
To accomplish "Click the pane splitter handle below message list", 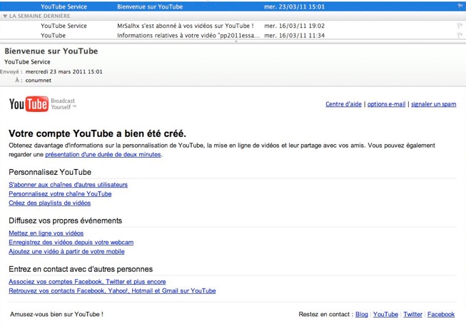I will pos(236,41).
